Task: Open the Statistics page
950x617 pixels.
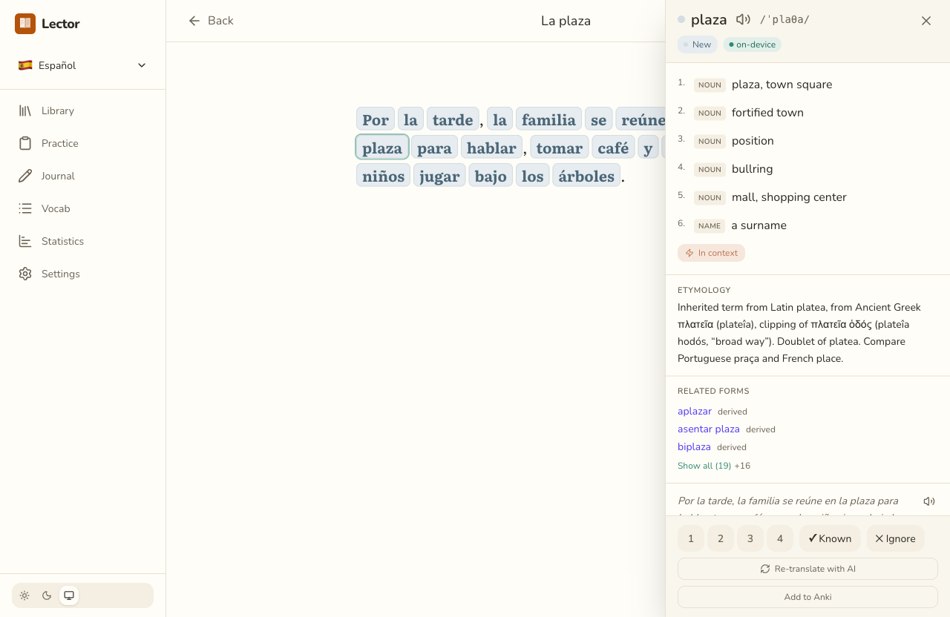Action: (82, 241)
